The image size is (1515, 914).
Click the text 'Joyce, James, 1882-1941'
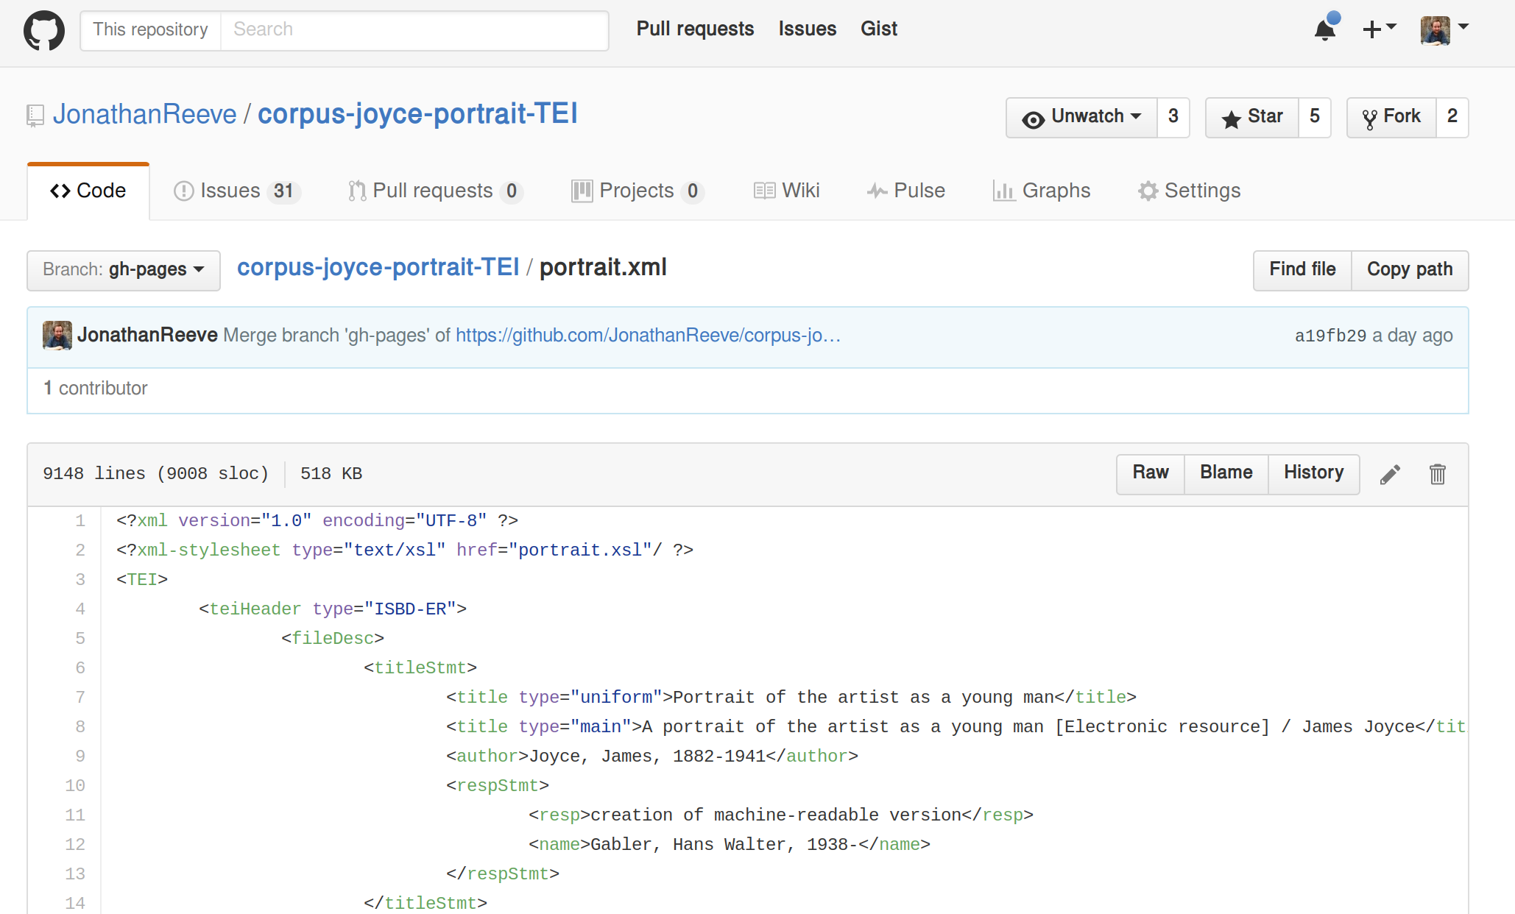click(647, 757)
